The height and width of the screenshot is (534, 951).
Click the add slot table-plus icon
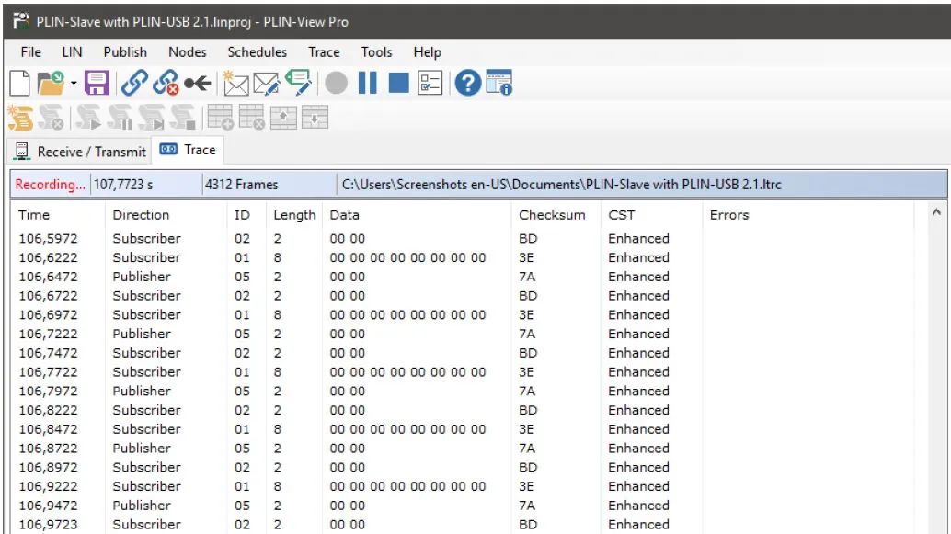[220, 118]
